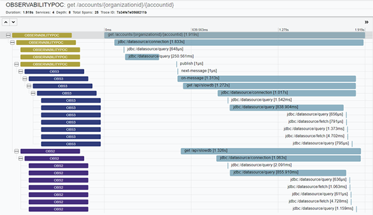This screenshot has height=215, width=373.
Task: Click the jdbc:/datasource/query [1.159ms] span label
Action: pyautogui.click(x=323, y=208)
